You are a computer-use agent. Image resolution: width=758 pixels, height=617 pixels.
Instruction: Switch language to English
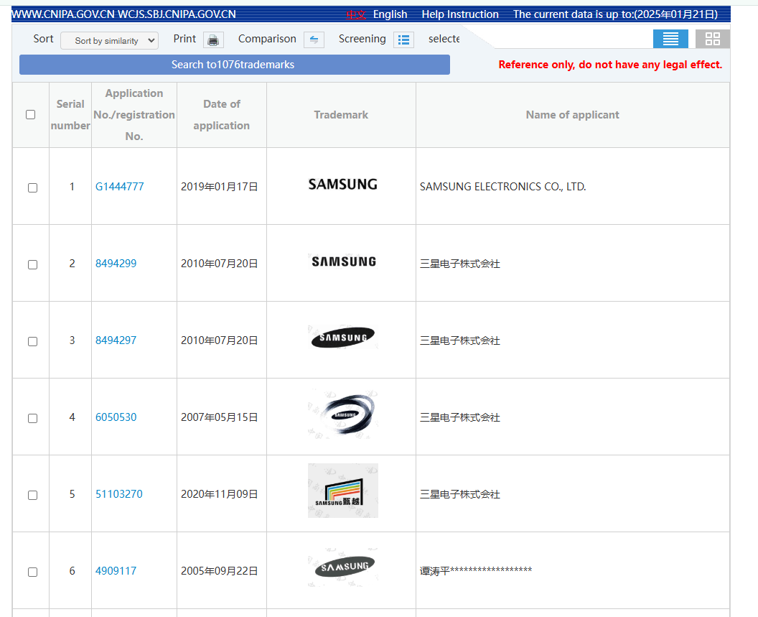tap(390, 14)
